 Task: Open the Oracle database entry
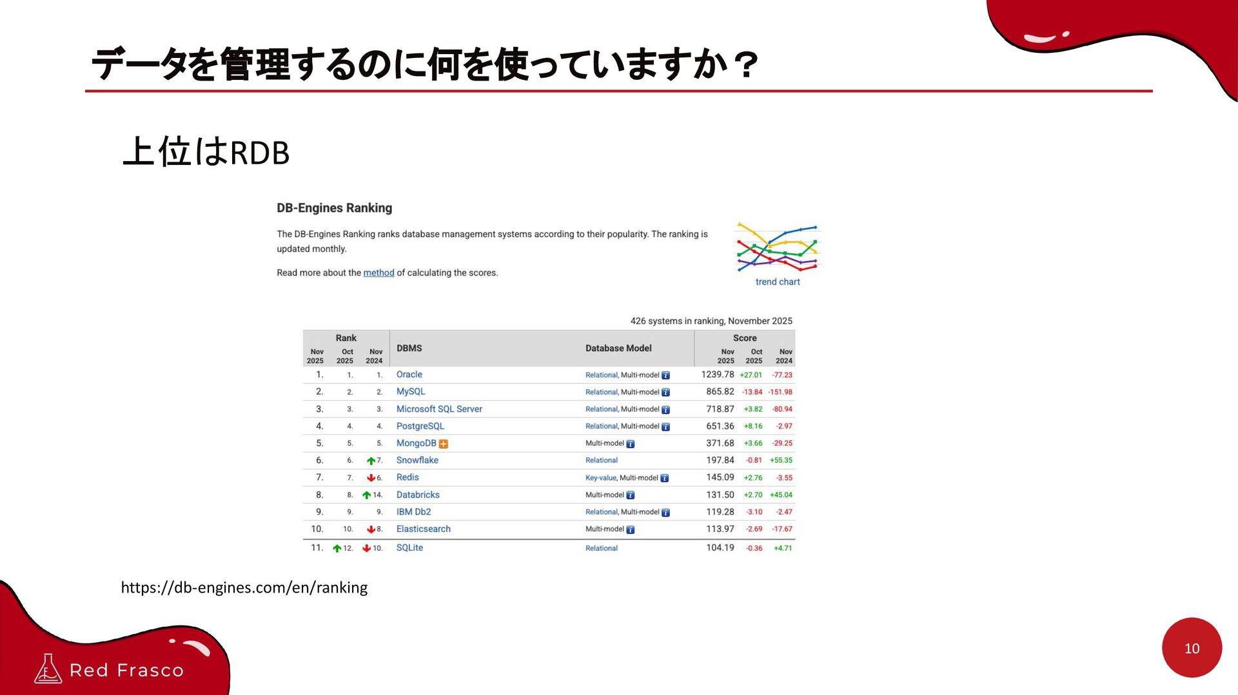click(409, 375)
